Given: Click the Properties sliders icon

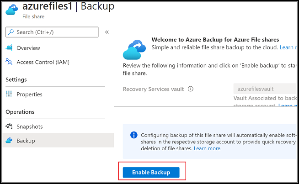Looking at the screenshot, I should [x=9, y=94].
